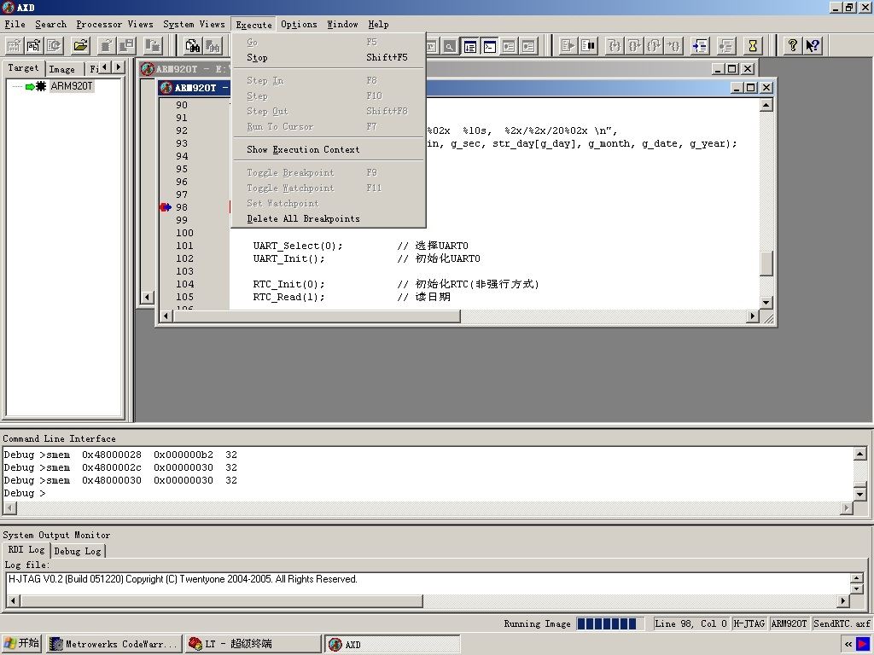The height and width of the screenshot is (655, 874).
Task: Open the Options menu
Action: (x=299, y=24)
